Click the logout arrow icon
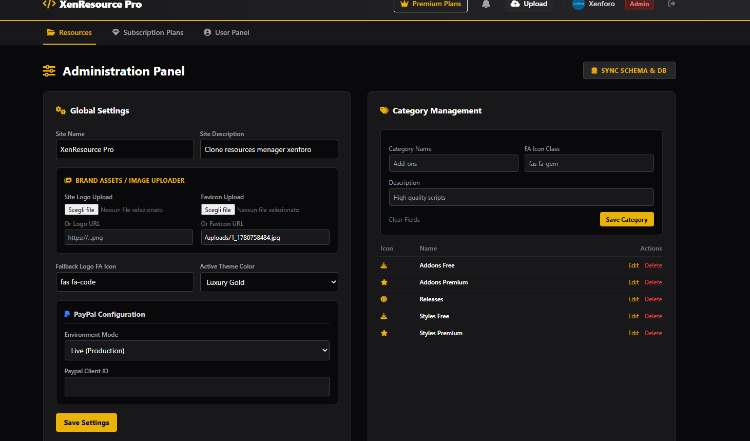Screen dimensions: 750x441 [x=671, y=4]
